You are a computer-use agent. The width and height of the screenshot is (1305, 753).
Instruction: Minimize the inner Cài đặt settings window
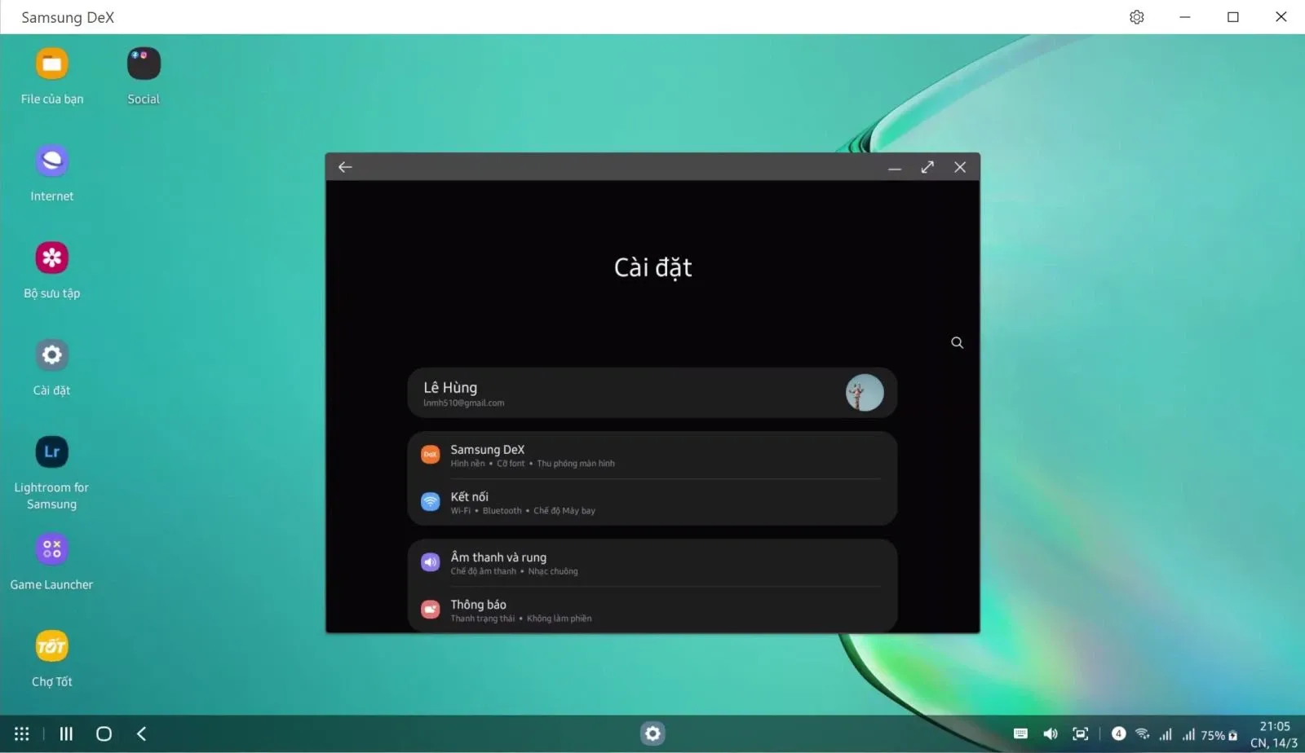click(x=895, y=167)
